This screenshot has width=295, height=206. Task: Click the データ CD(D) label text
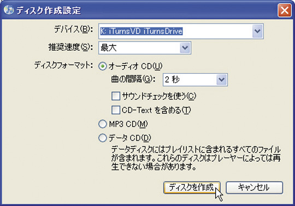pyautogui.click(x=130, y=138)
